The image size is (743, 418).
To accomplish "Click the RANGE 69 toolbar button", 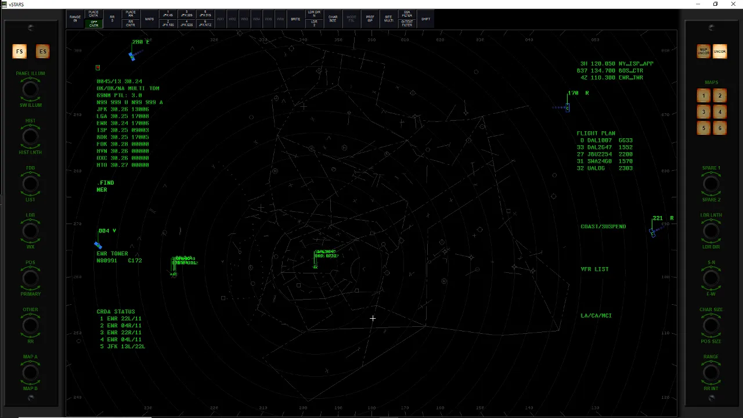I will 75,19.
